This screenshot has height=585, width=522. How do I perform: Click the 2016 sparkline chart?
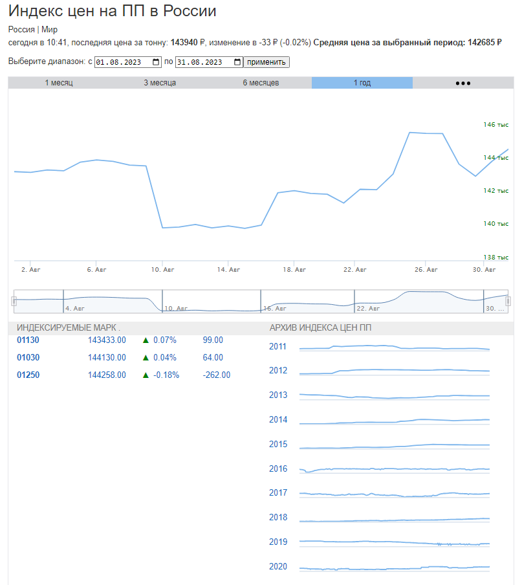point(395,470)
